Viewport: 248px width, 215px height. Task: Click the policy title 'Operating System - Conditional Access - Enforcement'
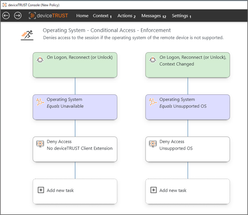point(107,30)
